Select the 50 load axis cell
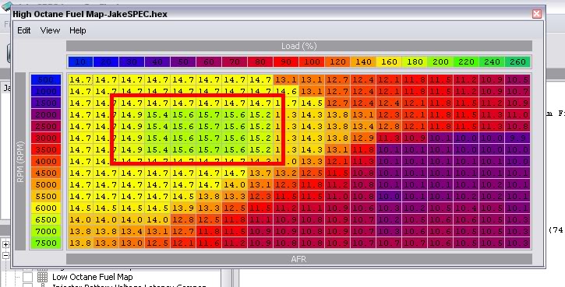The width and height of the screenshot is (565, 287). [x=183, y=62]
